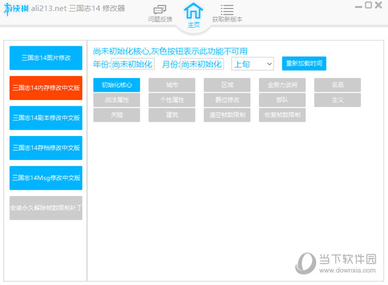
Task: Click 安装永久解除帧数限制补丁 button
Action: click(46, 208)
